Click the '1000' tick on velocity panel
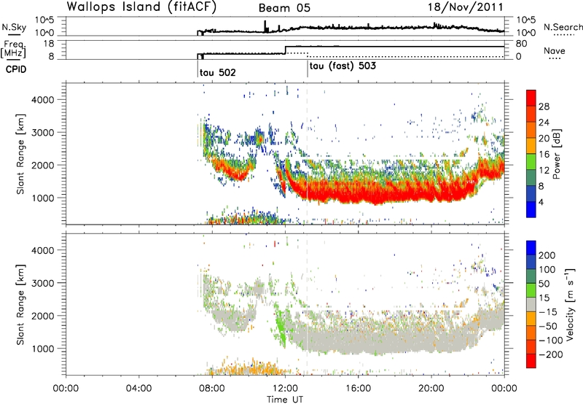Image resolution: width=583 pixels, height=404 pixels. pyautogui.click(x=43, y=349)
